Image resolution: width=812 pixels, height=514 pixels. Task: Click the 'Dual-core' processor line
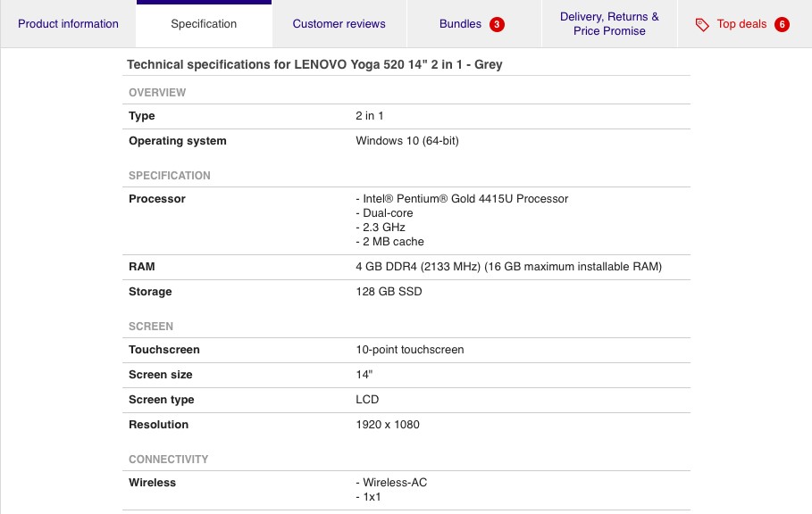[384, 213]
